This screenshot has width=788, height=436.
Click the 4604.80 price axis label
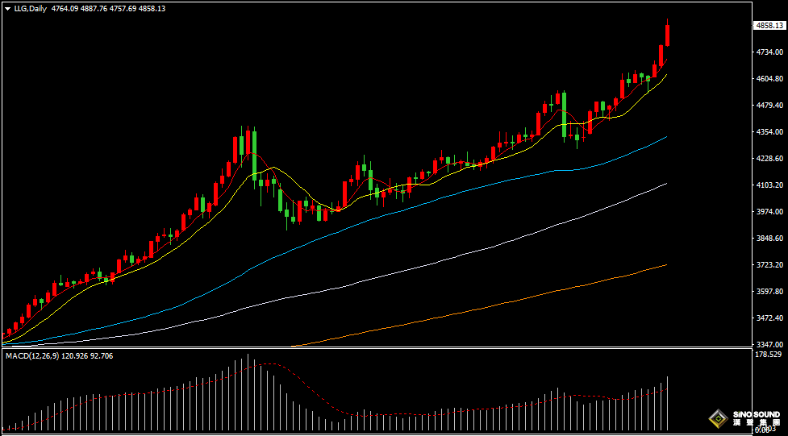pos(769,79)
